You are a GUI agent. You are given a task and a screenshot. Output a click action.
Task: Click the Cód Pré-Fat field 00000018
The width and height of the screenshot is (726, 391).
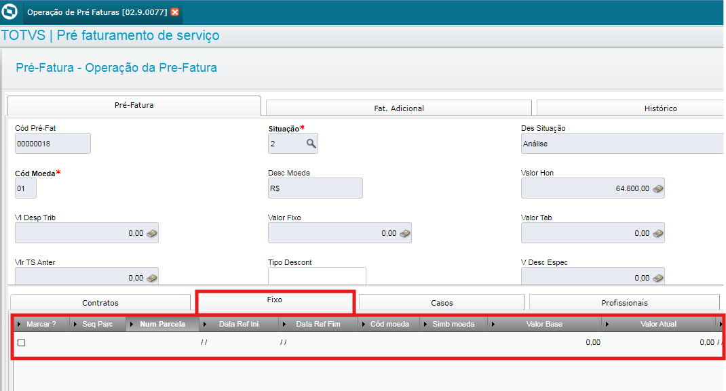pos(53,144)
